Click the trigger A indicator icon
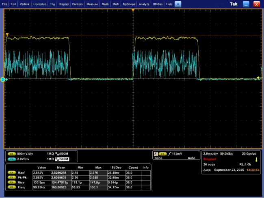 click(156, 154)
